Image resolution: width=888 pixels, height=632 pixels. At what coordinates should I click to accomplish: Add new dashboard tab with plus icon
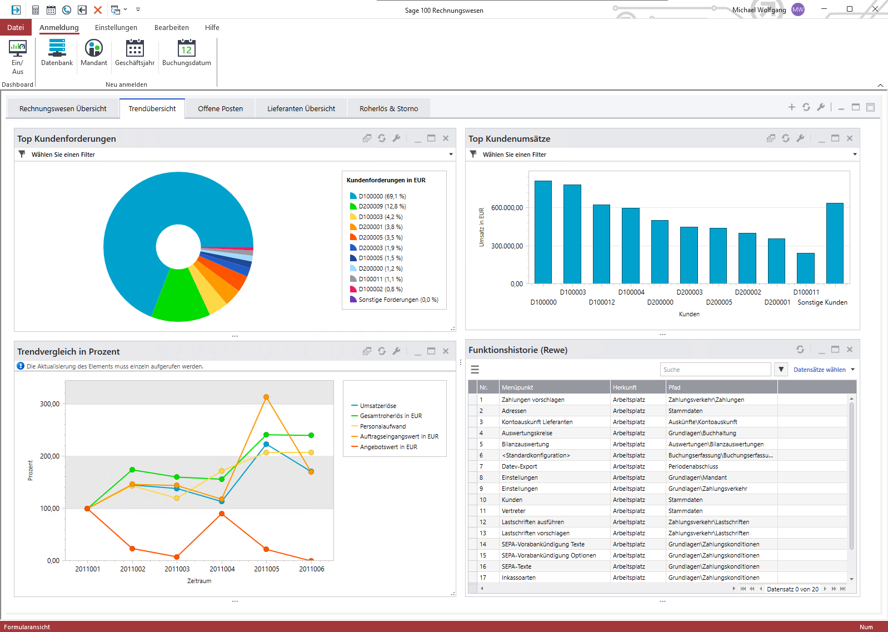[791, 107]
